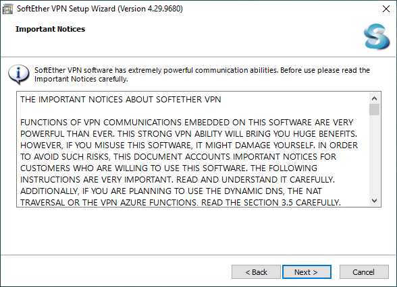397x287 pixels.
Task: Click the line starting 'HOWEVER, IF YOU MISUSE'
Action: (x=189, y=146)
